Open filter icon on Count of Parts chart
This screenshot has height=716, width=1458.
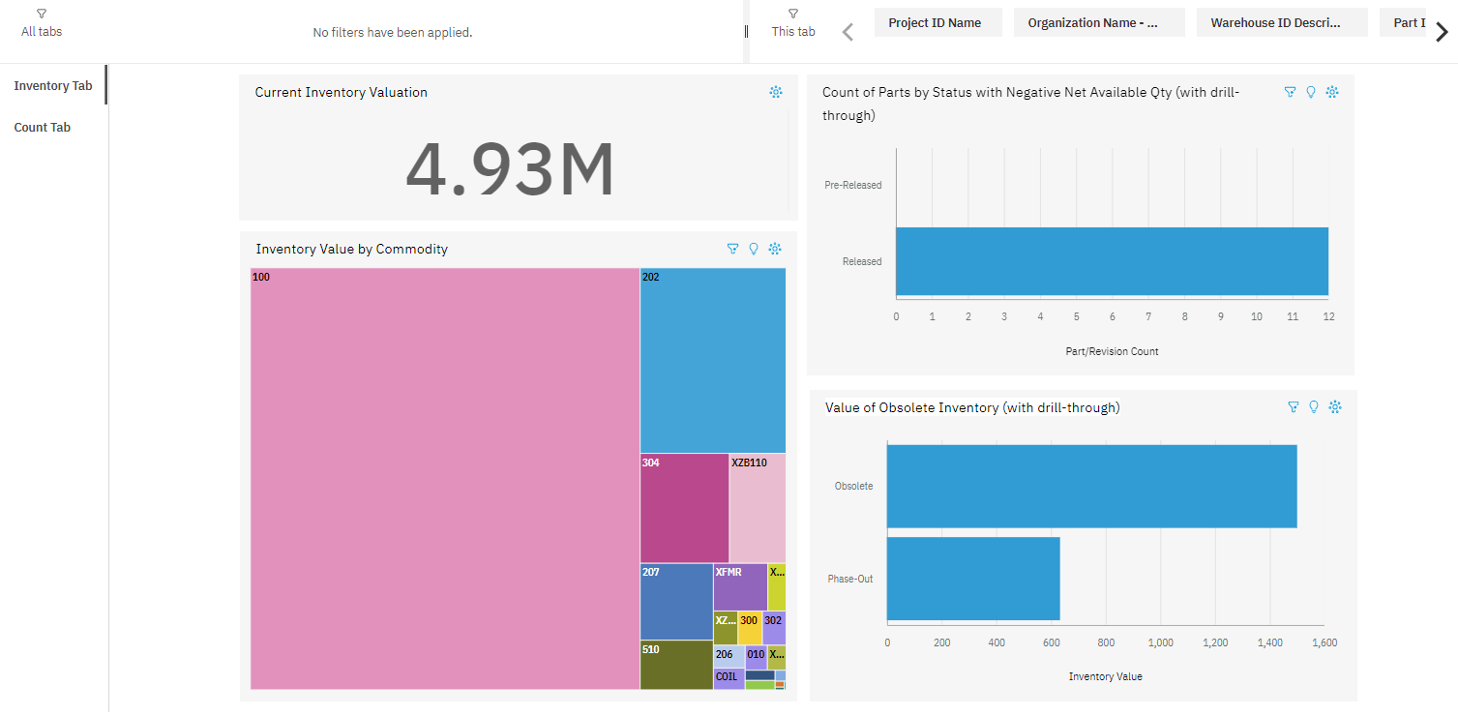pyautogui.click(x=1290, y=92)
